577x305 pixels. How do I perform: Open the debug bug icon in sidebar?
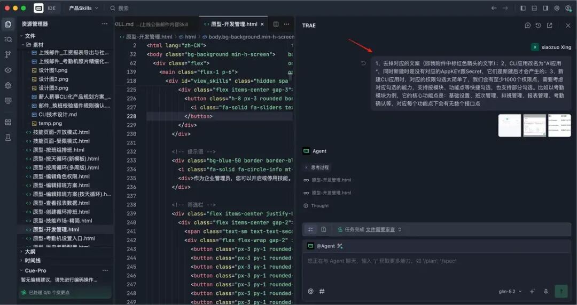[7, 85]
